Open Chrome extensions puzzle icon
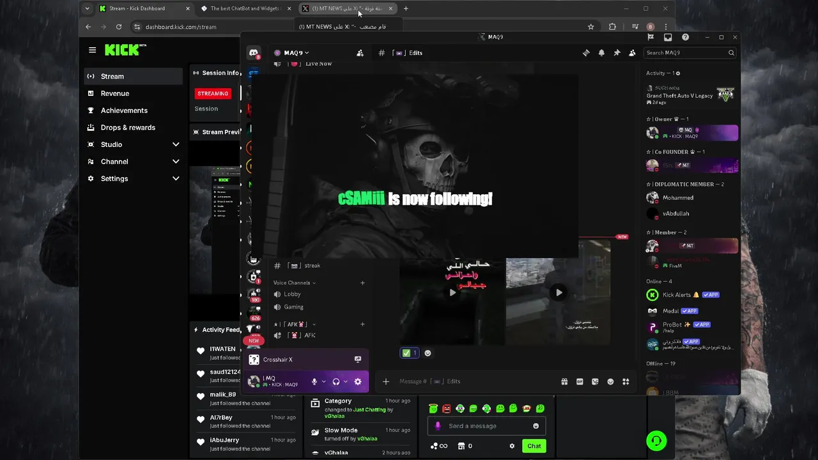This screenshot has width=818, height=460. (x=612, y=27)
